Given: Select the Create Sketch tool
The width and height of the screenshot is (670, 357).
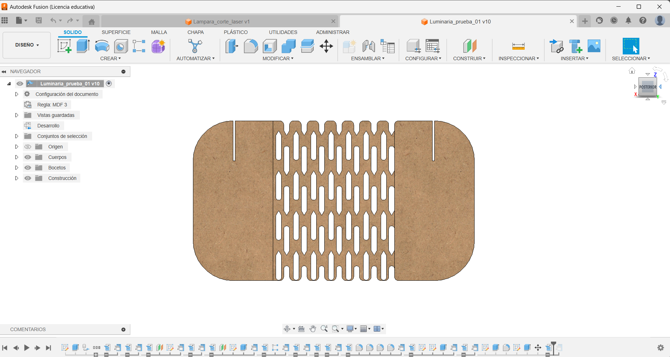Looking at the screenshot, I should tap(64, 46).
